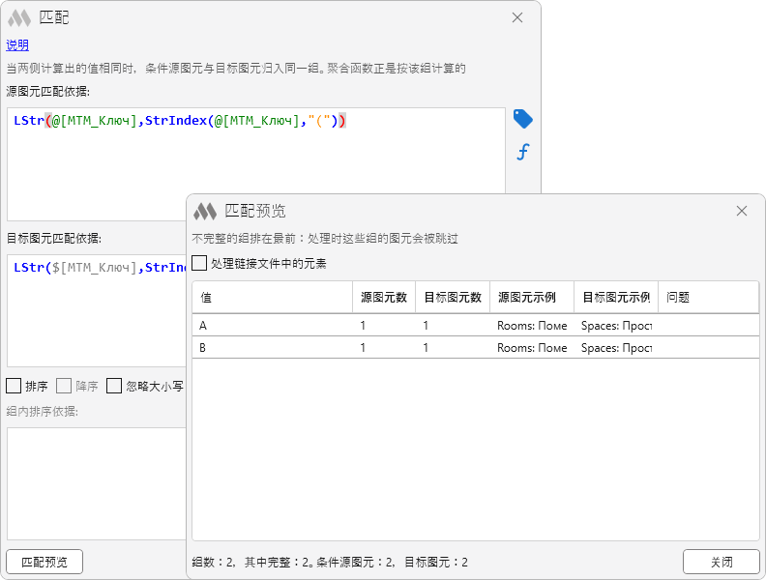Enable the 排序 checkbox
The image size is (766, 580).
14,386
